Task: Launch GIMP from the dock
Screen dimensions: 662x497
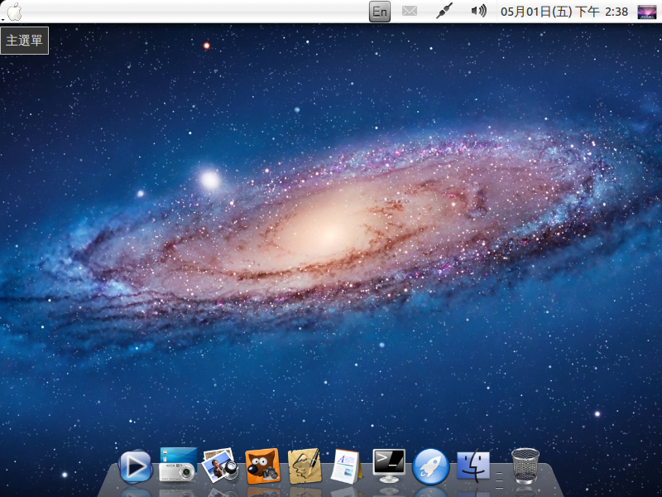Action: click(262, 466)
